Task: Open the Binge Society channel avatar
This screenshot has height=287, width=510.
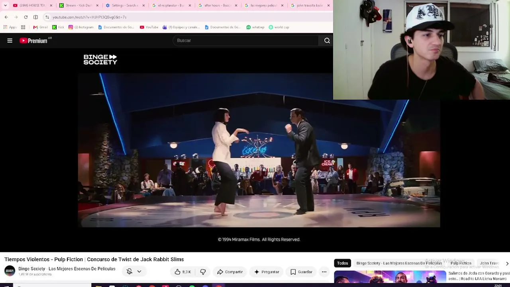Action: 10,271
